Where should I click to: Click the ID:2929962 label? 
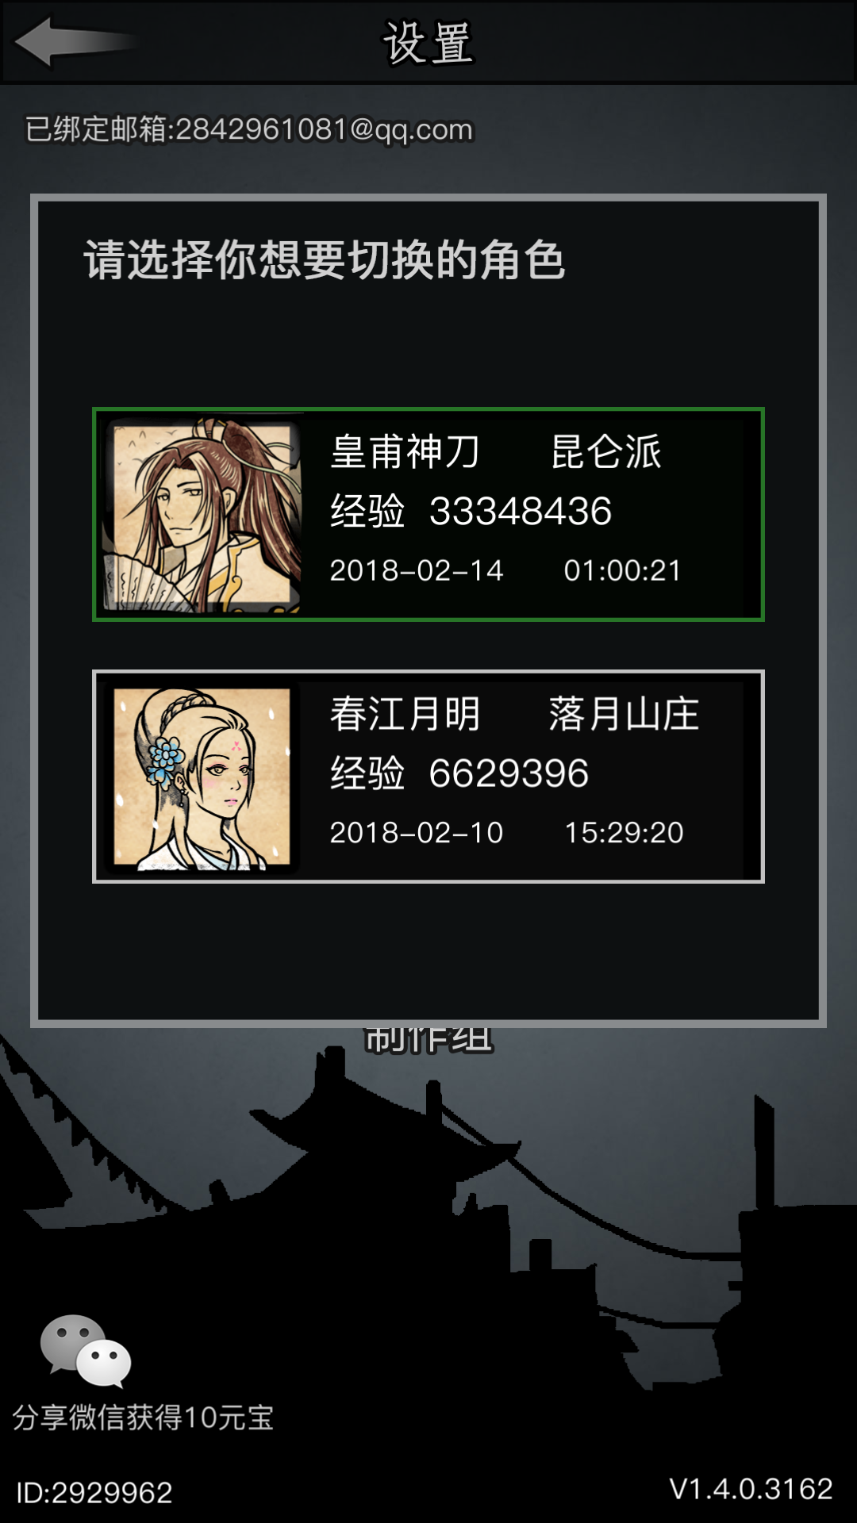(x=94, y=1493)
